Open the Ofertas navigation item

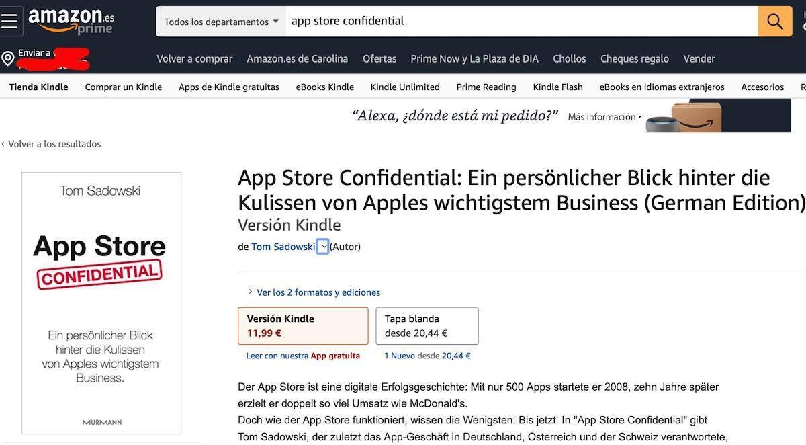[379, 58]
